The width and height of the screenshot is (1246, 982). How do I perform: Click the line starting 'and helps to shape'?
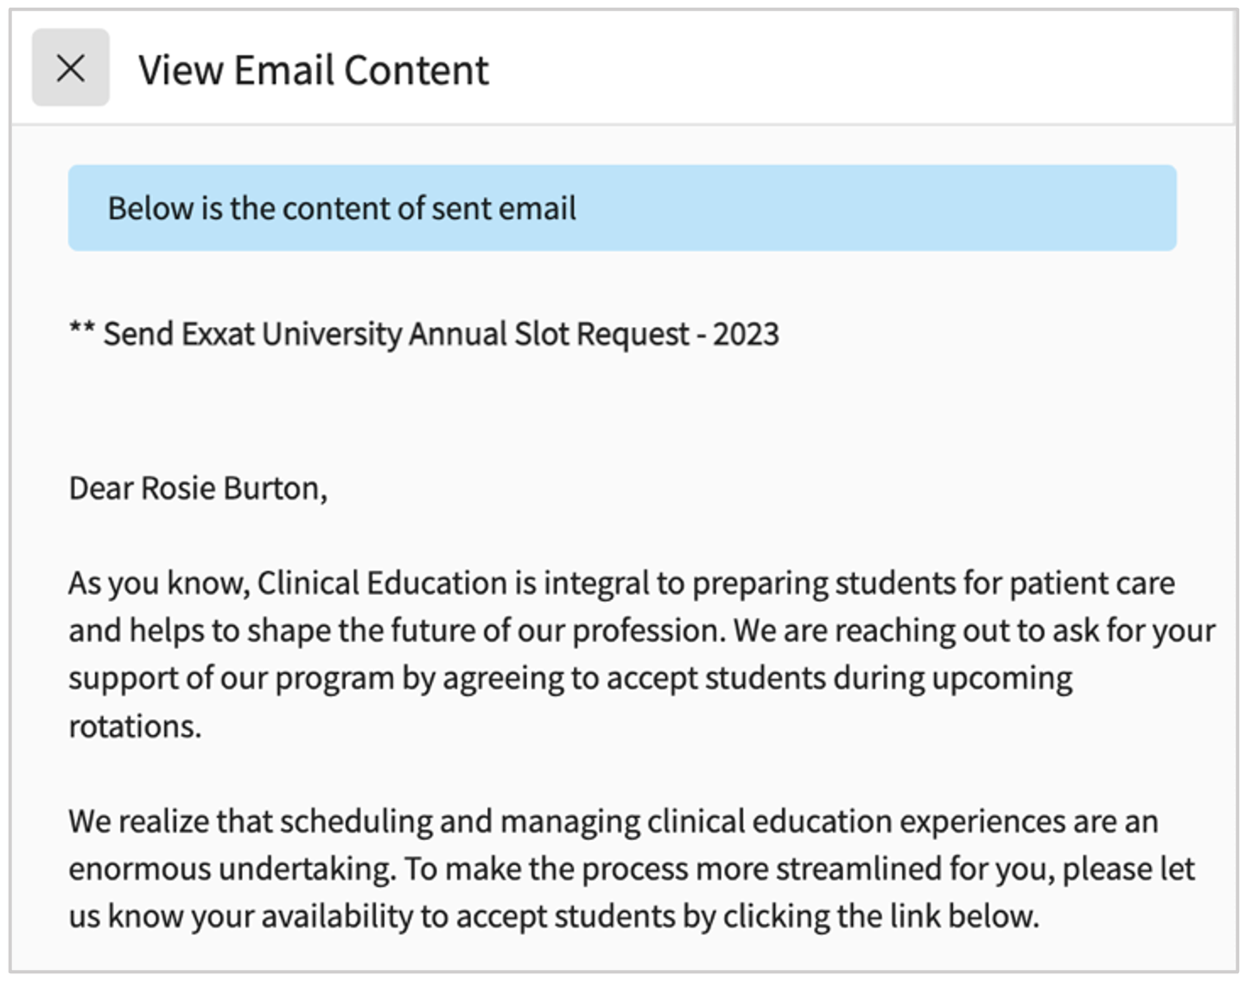641,631
